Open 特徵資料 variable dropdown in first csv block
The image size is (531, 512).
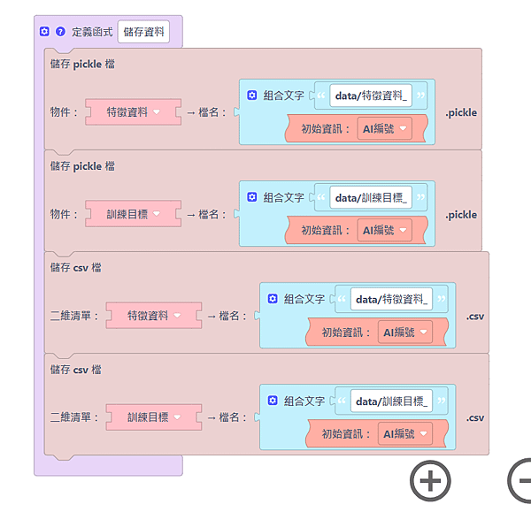pos(154,316)
